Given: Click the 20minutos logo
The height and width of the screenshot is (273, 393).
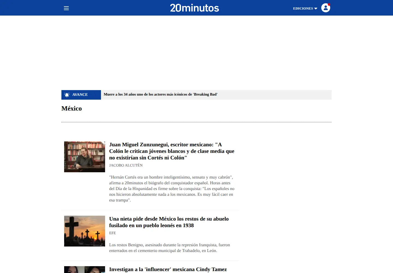Looking at the screenshot, I should click(x=195, y=8).
